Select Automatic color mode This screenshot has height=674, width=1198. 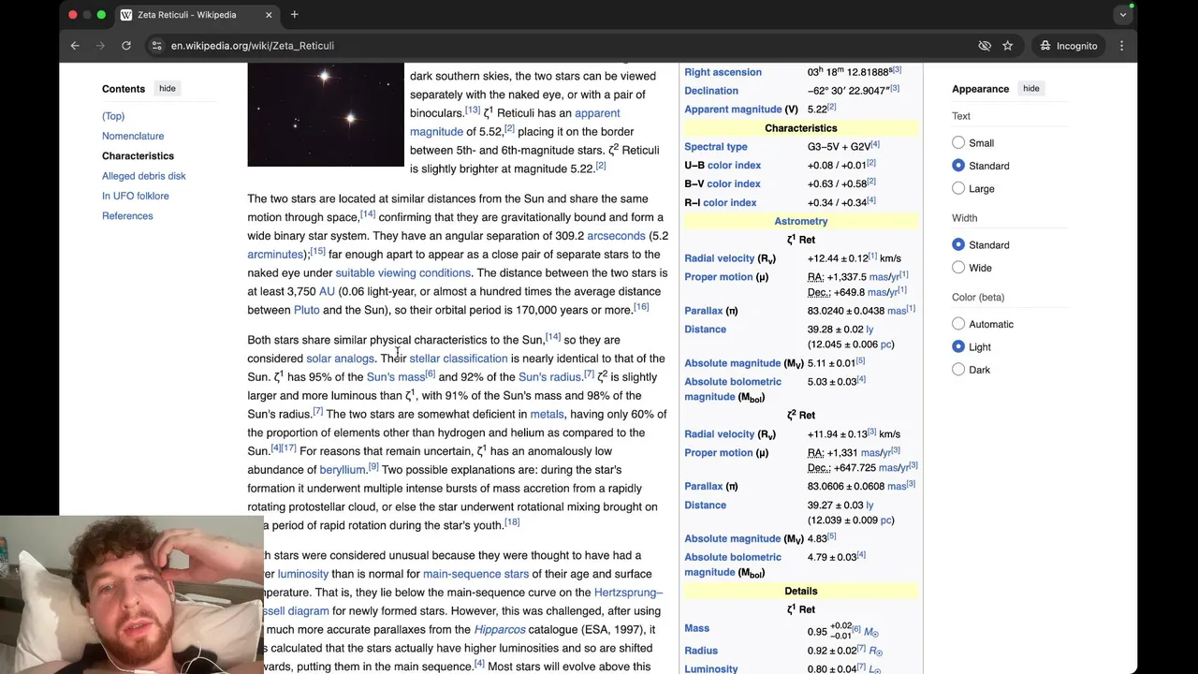[x=958, y=324]
